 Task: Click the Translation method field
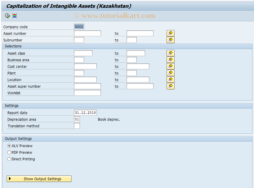(77, 126)
